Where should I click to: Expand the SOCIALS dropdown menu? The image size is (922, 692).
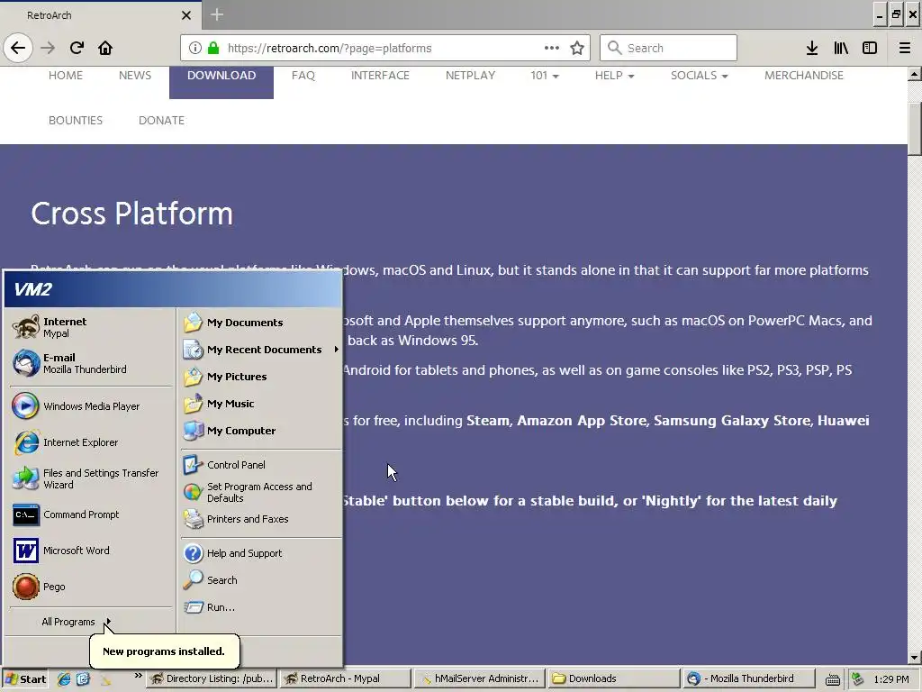[700, 76]
